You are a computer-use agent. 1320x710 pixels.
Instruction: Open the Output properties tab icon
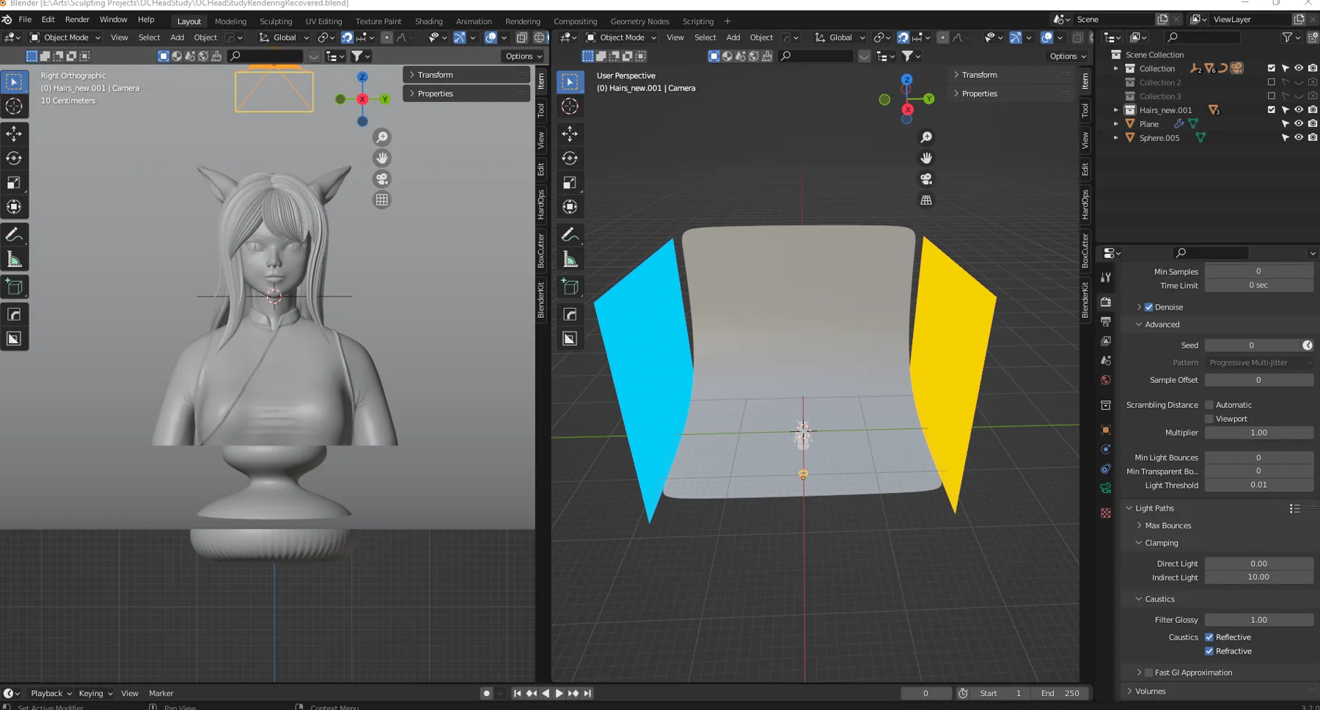[x=1106, y=321]
